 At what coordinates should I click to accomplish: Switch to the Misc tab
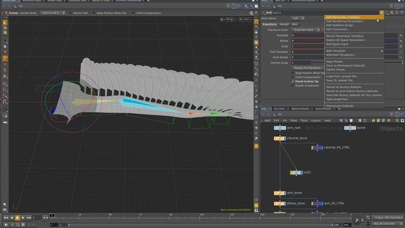point(294,24)
